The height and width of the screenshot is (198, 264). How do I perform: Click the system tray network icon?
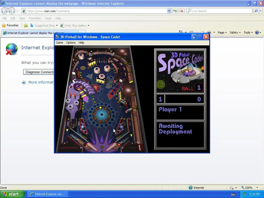click(x=245, y=194)
